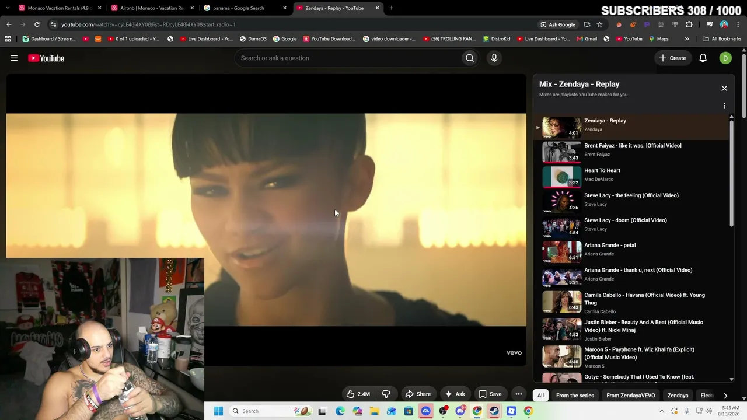Screen dimensions: 747x420
Task: Like the video with 2.4M likes
Action: [x=358, y=394]
